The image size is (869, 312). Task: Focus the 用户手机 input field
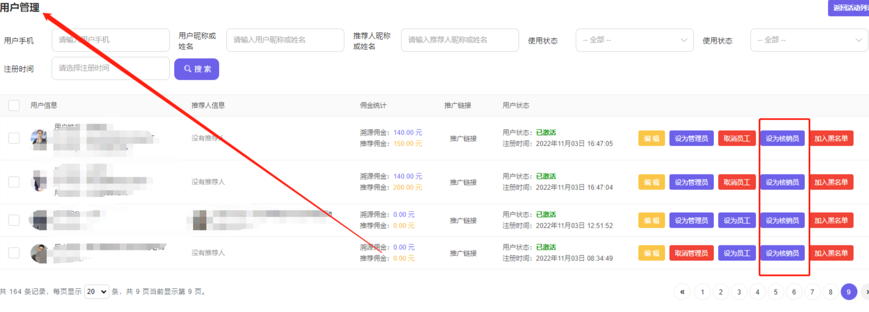click(x=110, y=40)
